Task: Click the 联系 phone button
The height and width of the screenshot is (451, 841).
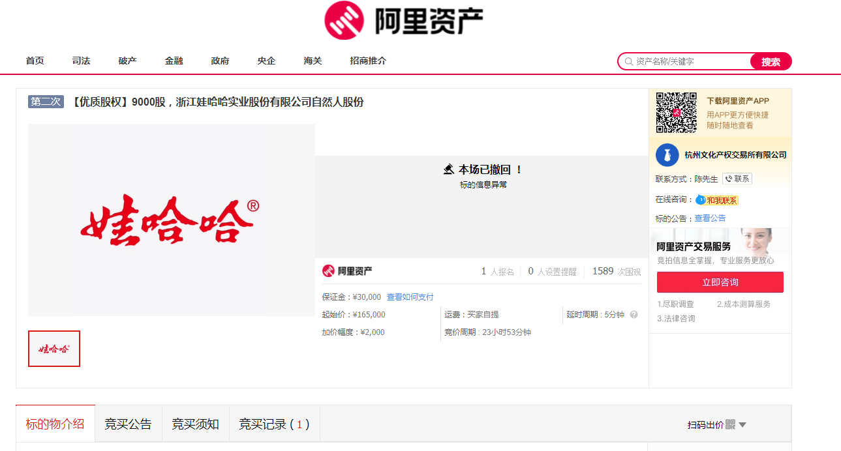Action: (737, 179)
